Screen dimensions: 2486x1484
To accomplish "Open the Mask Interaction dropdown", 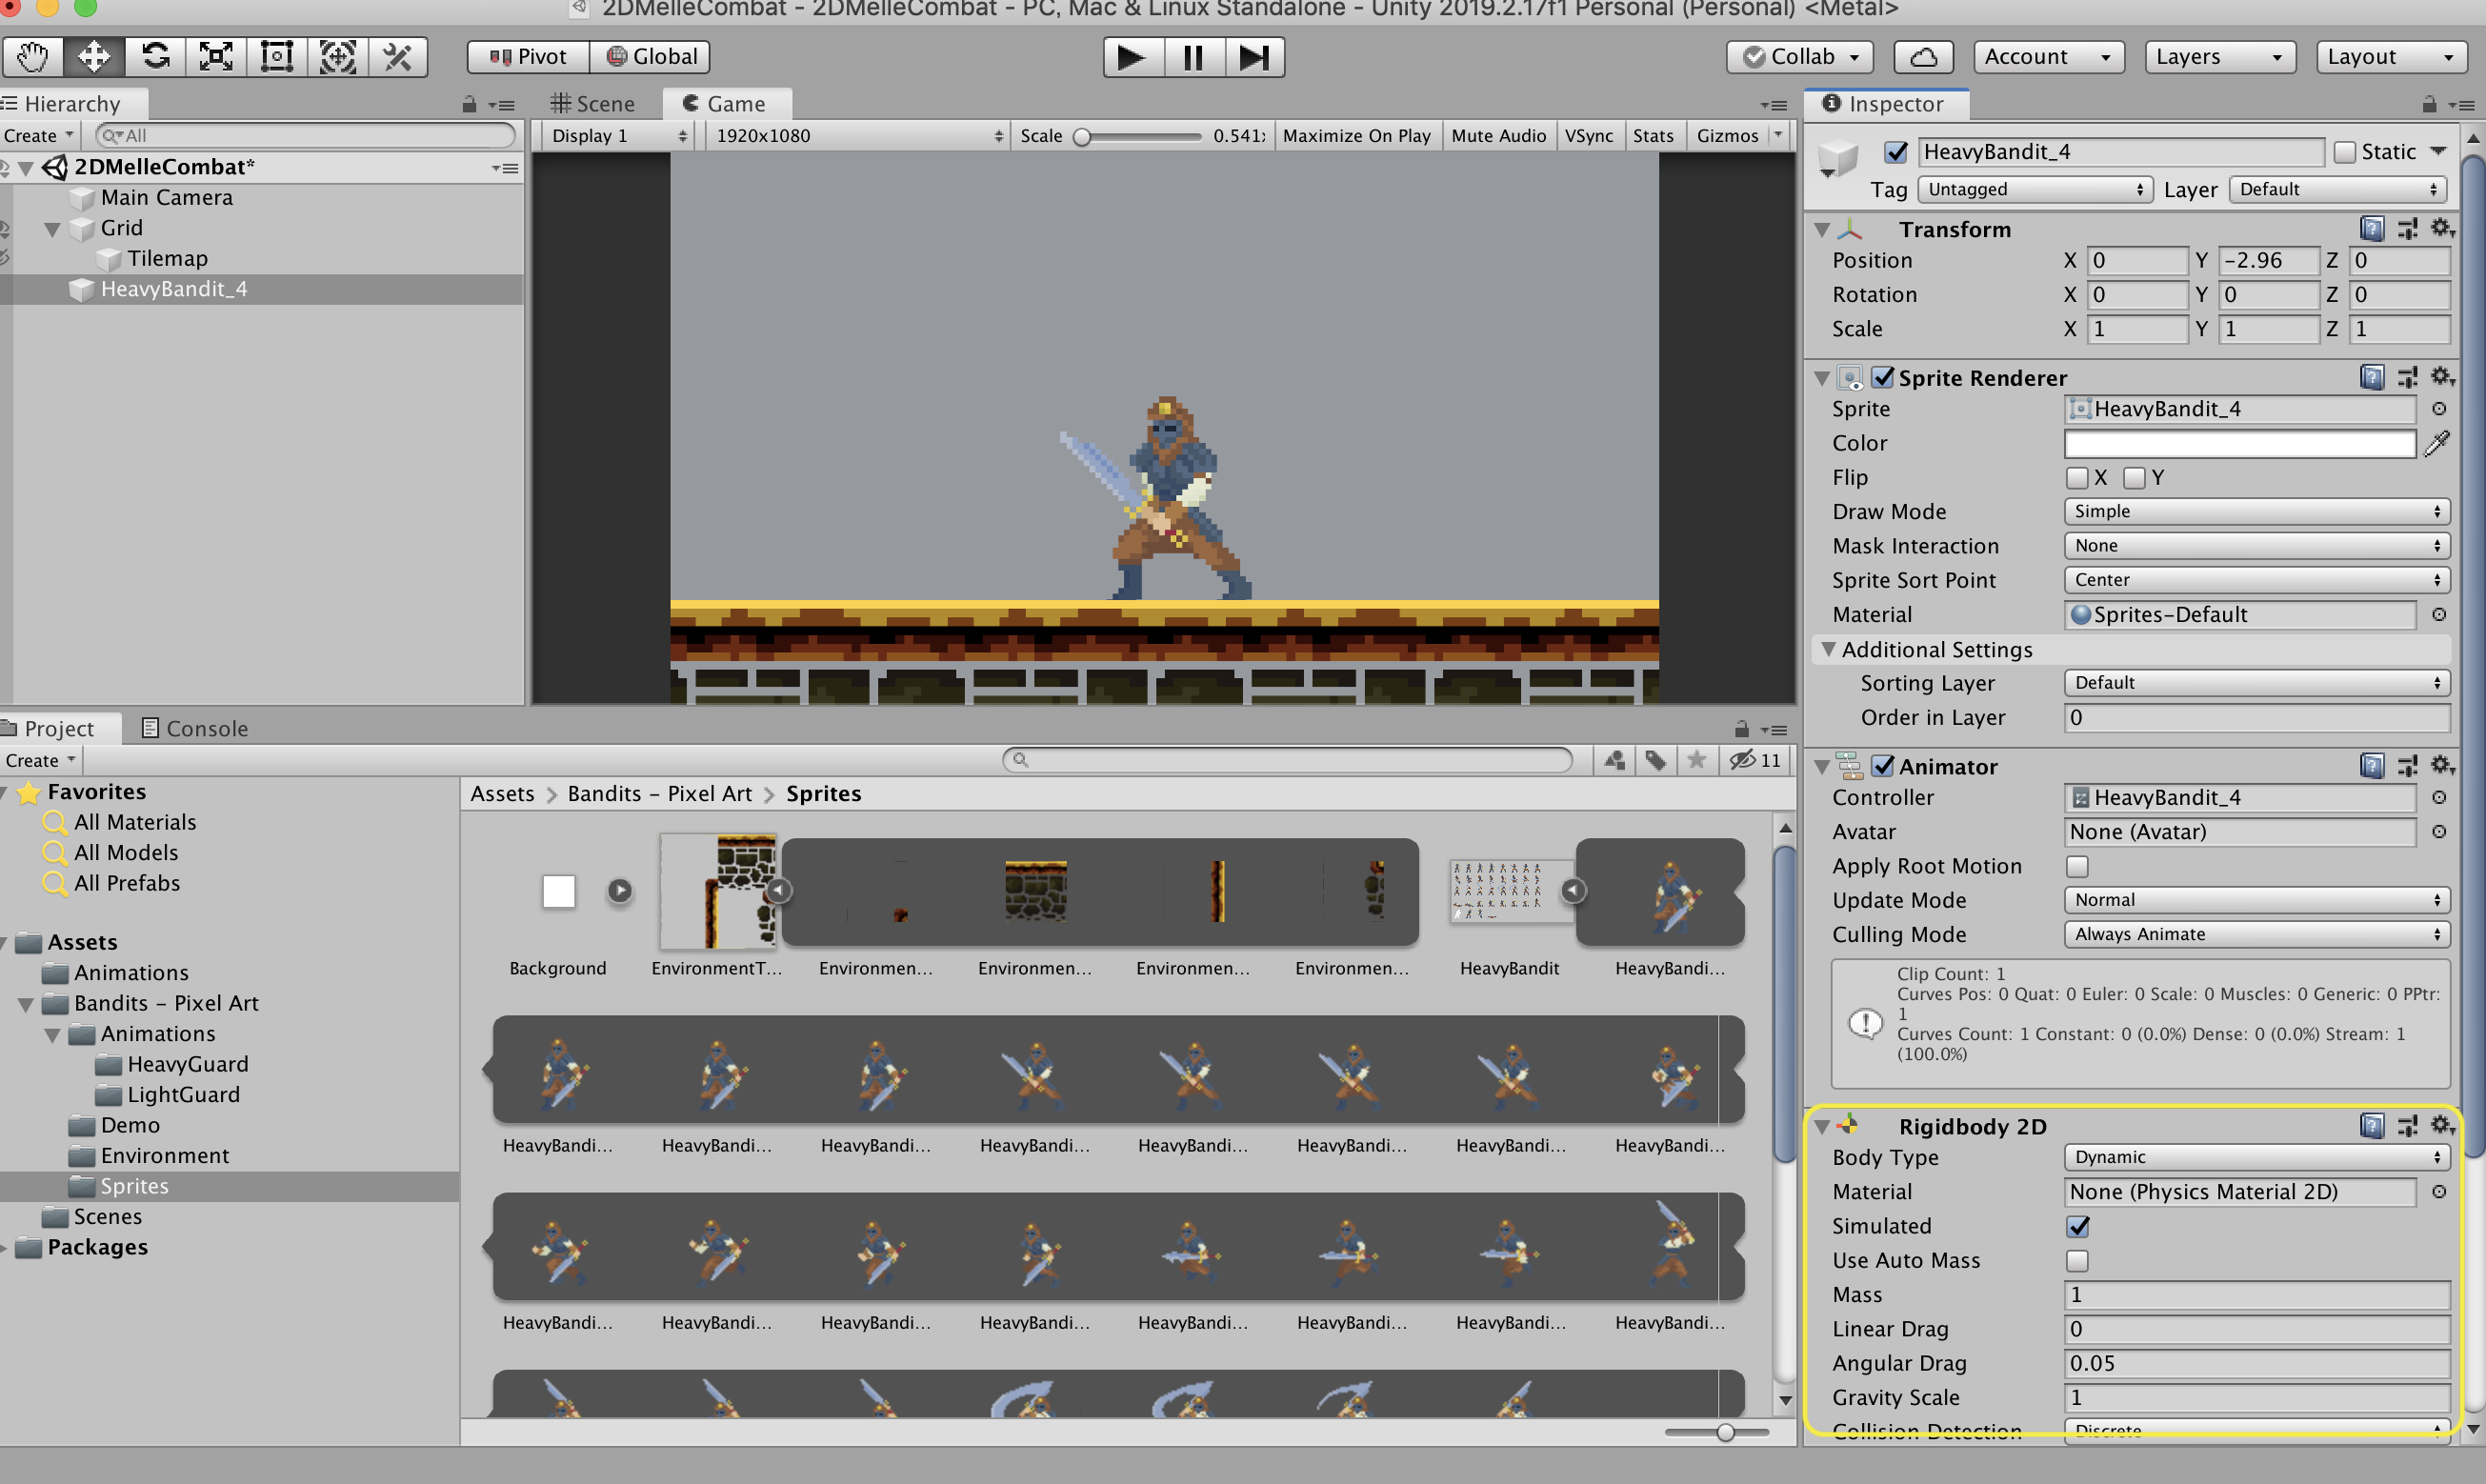I will click(2256, 546).
